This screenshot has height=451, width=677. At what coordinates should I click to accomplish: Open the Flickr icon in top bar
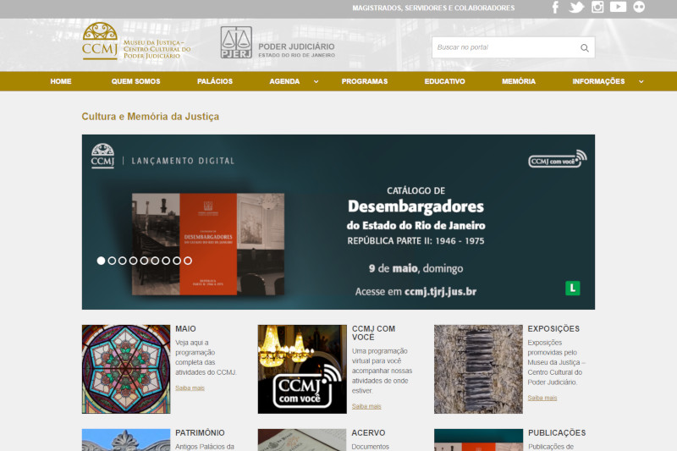(639, 7)
